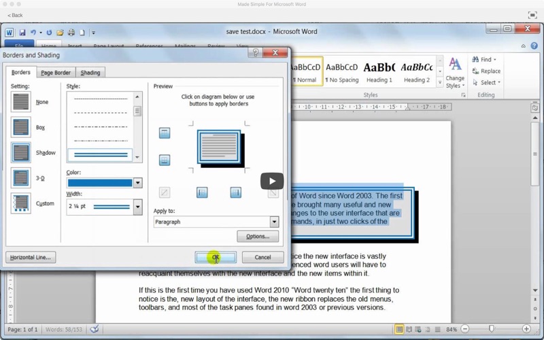Click the Redo icon in the Quick Access Toolbar

pyautogui.click(x=49, y=32)
